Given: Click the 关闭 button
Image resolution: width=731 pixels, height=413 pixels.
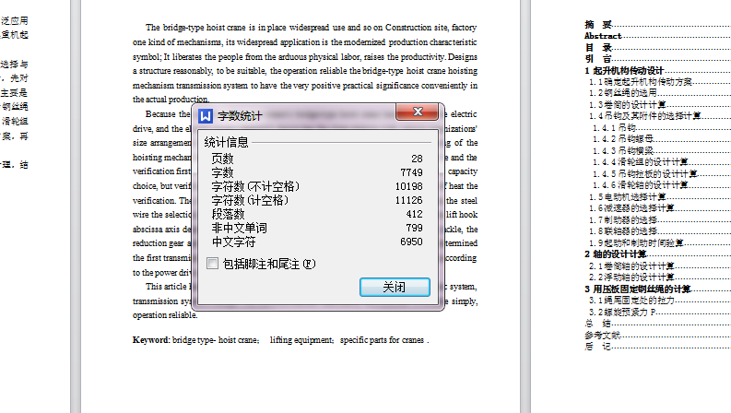Looking at the screenshot, I should [395, 287].
